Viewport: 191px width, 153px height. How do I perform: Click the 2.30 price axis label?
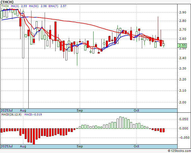[183, 69]
